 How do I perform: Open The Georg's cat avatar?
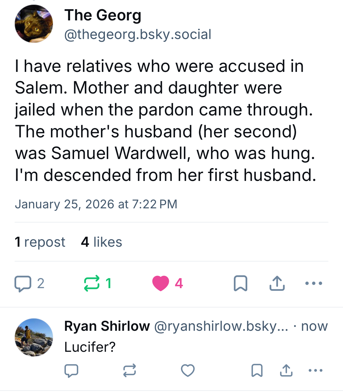[34, 24]
